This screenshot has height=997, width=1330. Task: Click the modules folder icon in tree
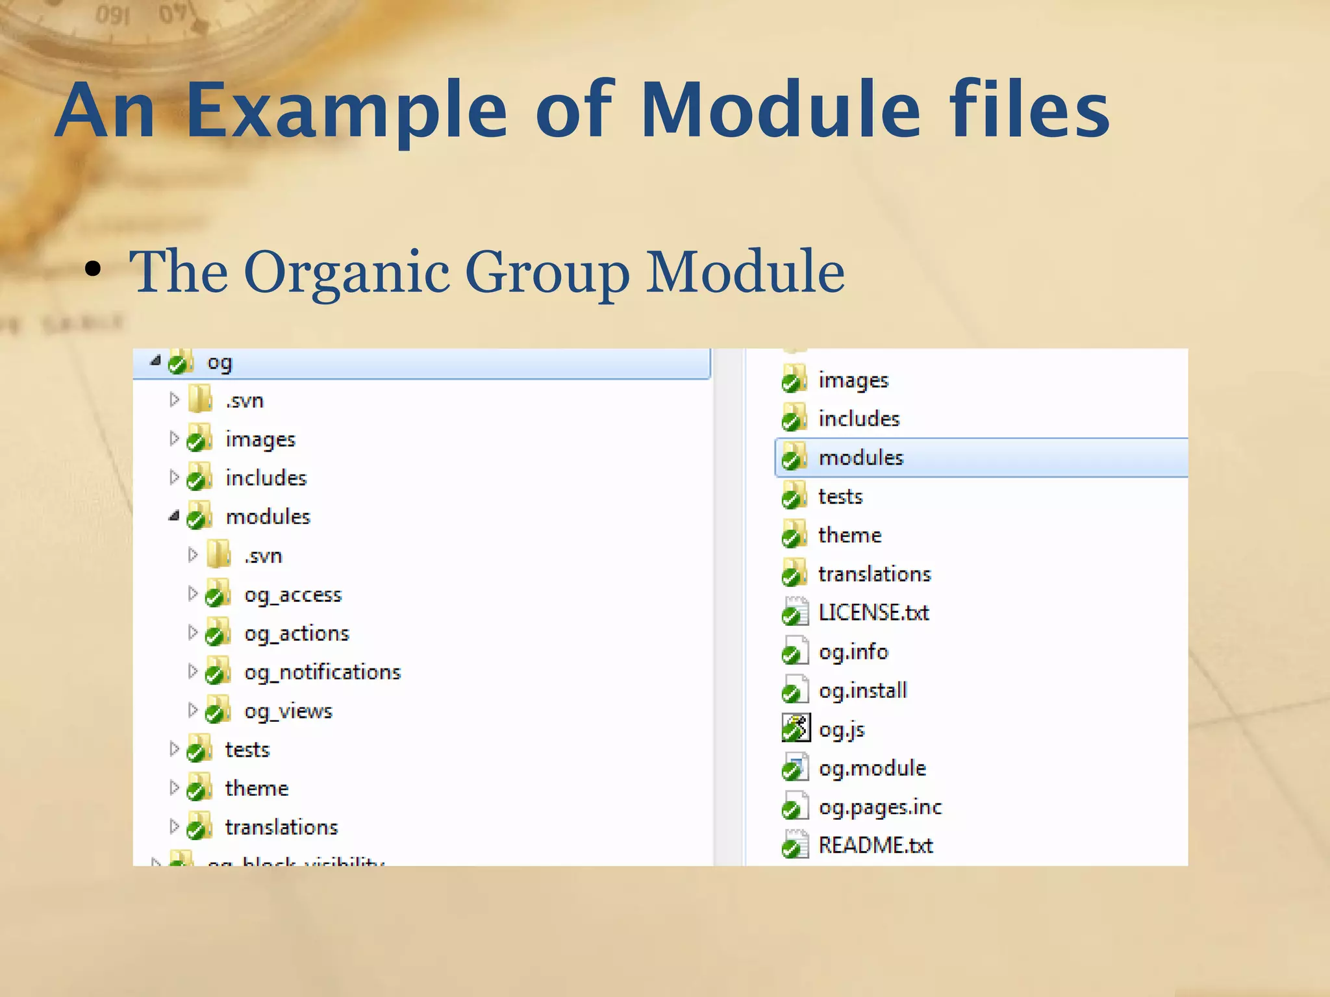click(199, 515)
